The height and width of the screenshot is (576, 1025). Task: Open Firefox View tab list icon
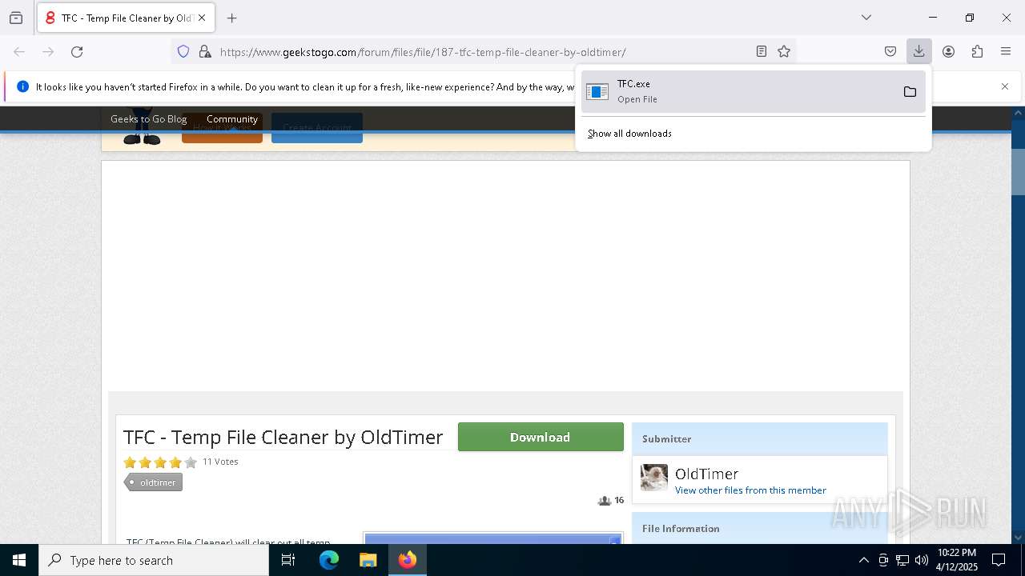[x=16, y=18]
